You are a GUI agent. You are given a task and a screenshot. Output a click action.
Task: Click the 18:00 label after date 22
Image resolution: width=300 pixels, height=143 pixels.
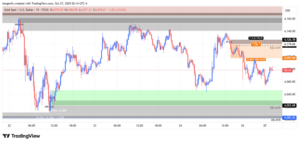click(73, 126)
